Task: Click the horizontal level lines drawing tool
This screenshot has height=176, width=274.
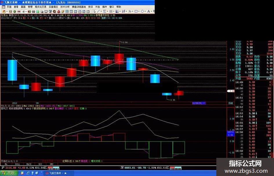Action: coord(104,12)
